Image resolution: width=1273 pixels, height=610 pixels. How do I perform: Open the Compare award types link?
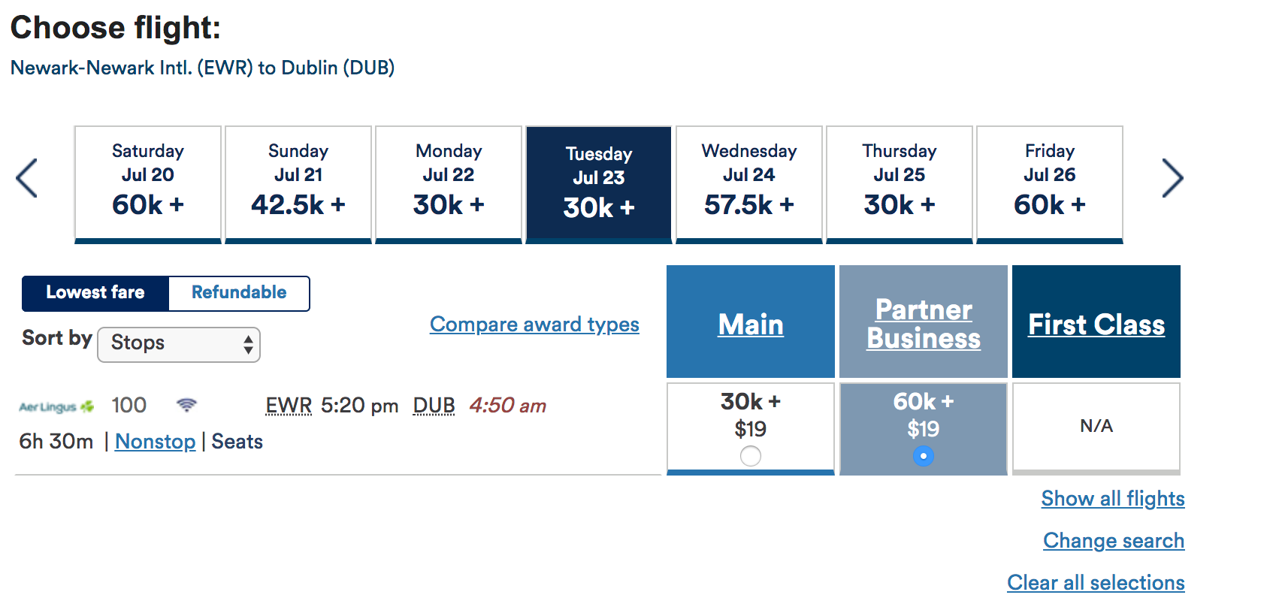534,325
